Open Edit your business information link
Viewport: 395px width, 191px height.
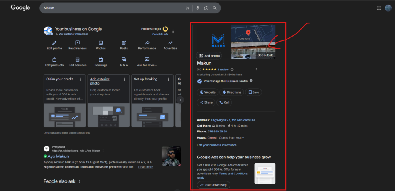217,145
